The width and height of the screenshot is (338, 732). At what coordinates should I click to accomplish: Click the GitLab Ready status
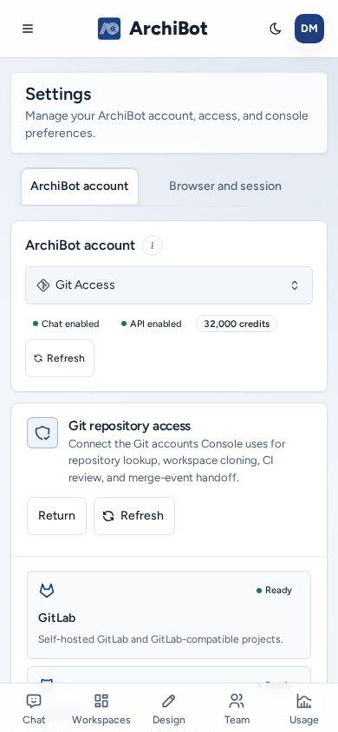click(x=274, y=591)
